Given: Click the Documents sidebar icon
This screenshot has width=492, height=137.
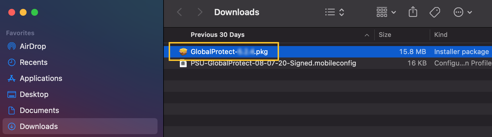Looking at the screenshot, I should pyautogui.click(x=12, y=110).
